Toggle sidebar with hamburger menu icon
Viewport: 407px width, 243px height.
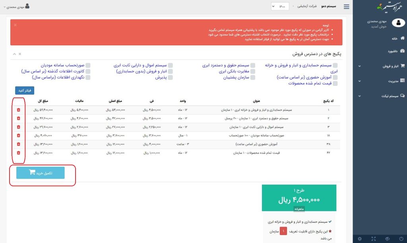(347, 6)
